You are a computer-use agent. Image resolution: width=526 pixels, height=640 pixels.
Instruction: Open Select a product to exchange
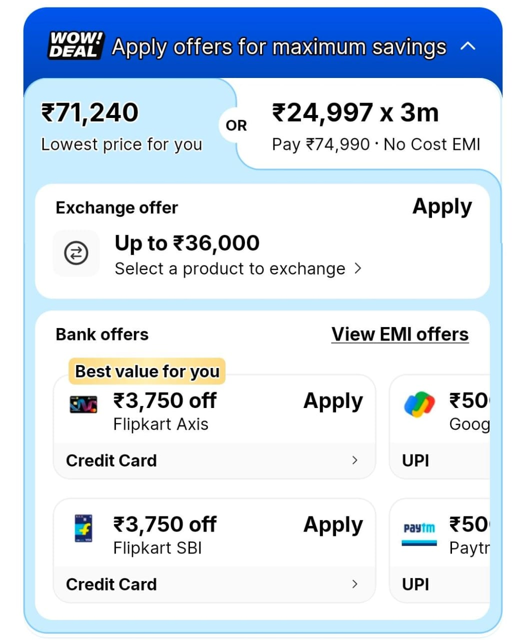237,269
